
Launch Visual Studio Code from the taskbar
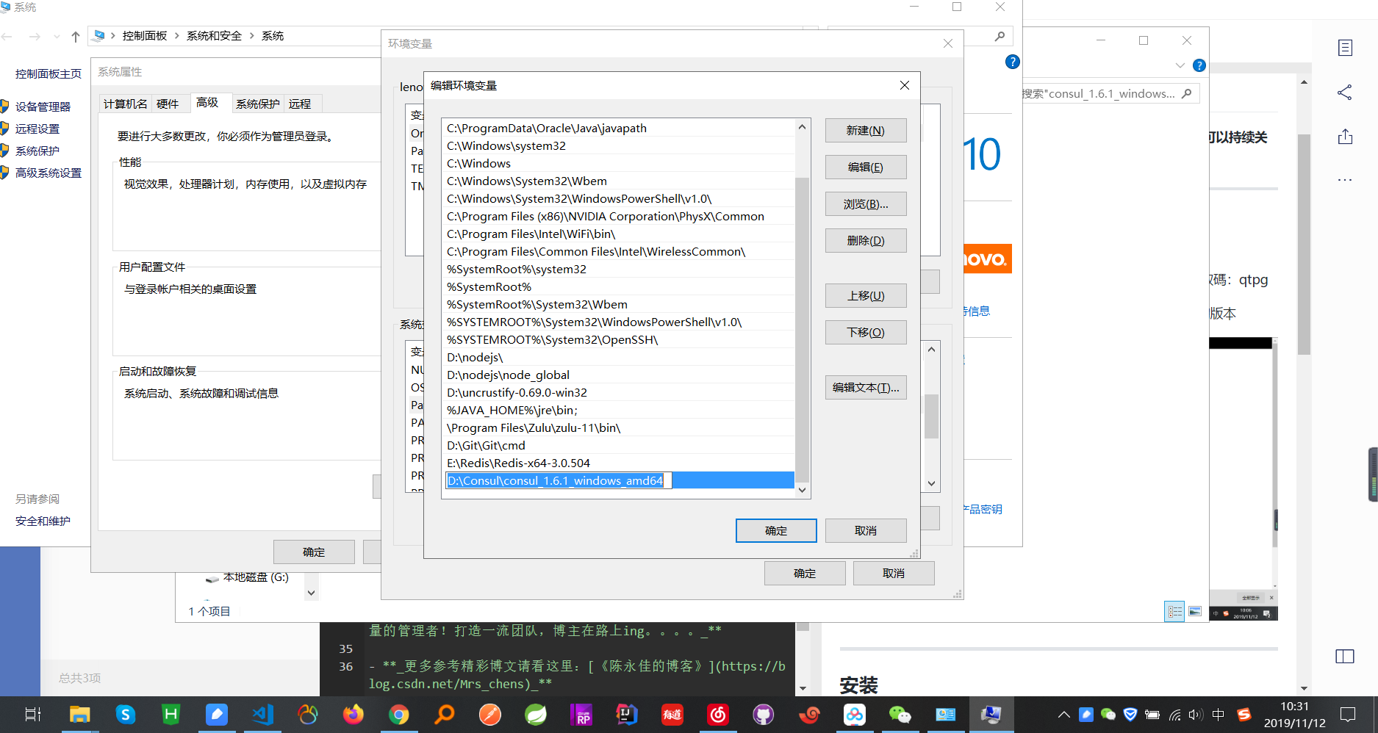262,714
